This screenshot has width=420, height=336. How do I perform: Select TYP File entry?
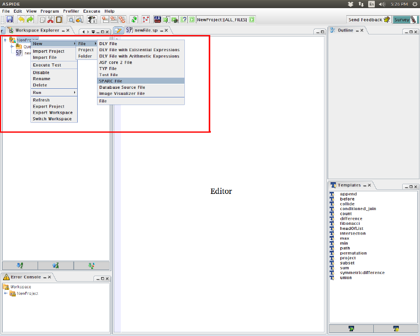coord(141,69)
